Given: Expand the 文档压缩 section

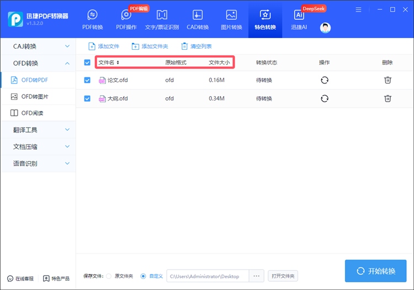Looking at the screenshot, I should click(38, 146).
